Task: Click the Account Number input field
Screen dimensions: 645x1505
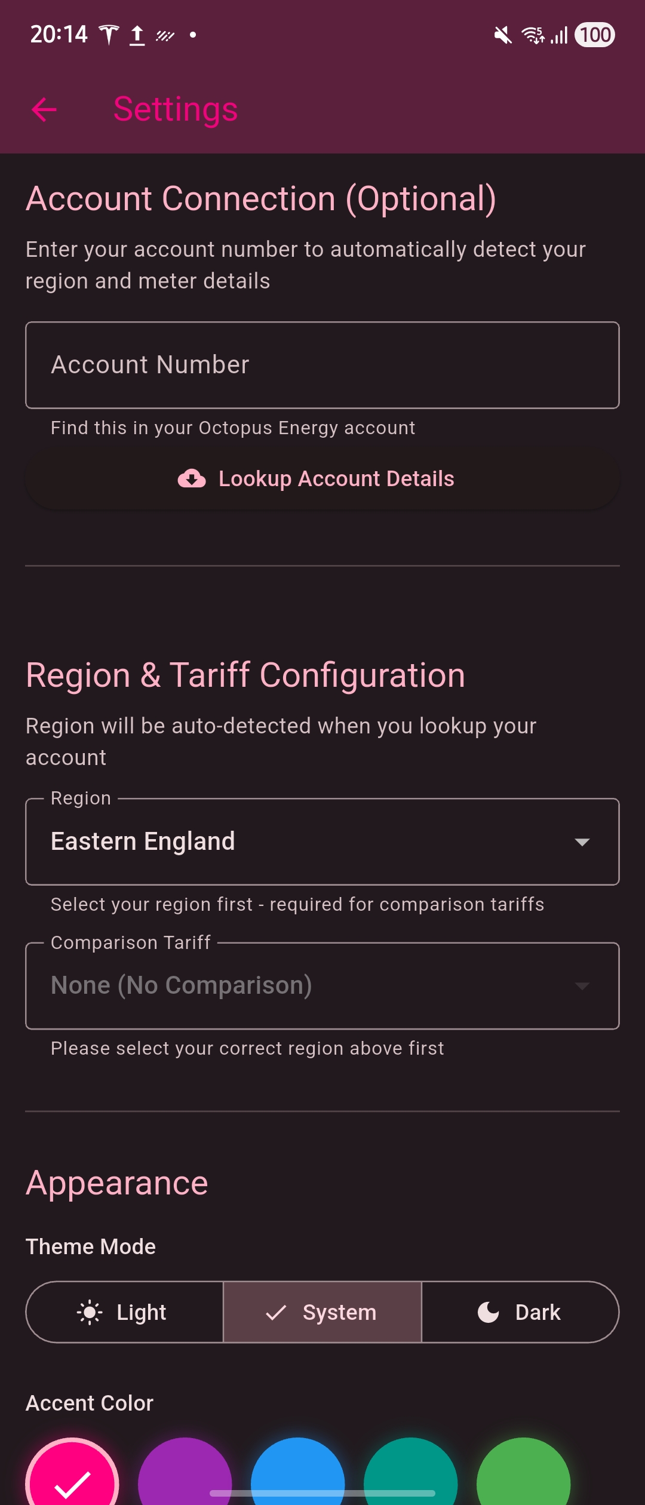Action: [322, 364]
